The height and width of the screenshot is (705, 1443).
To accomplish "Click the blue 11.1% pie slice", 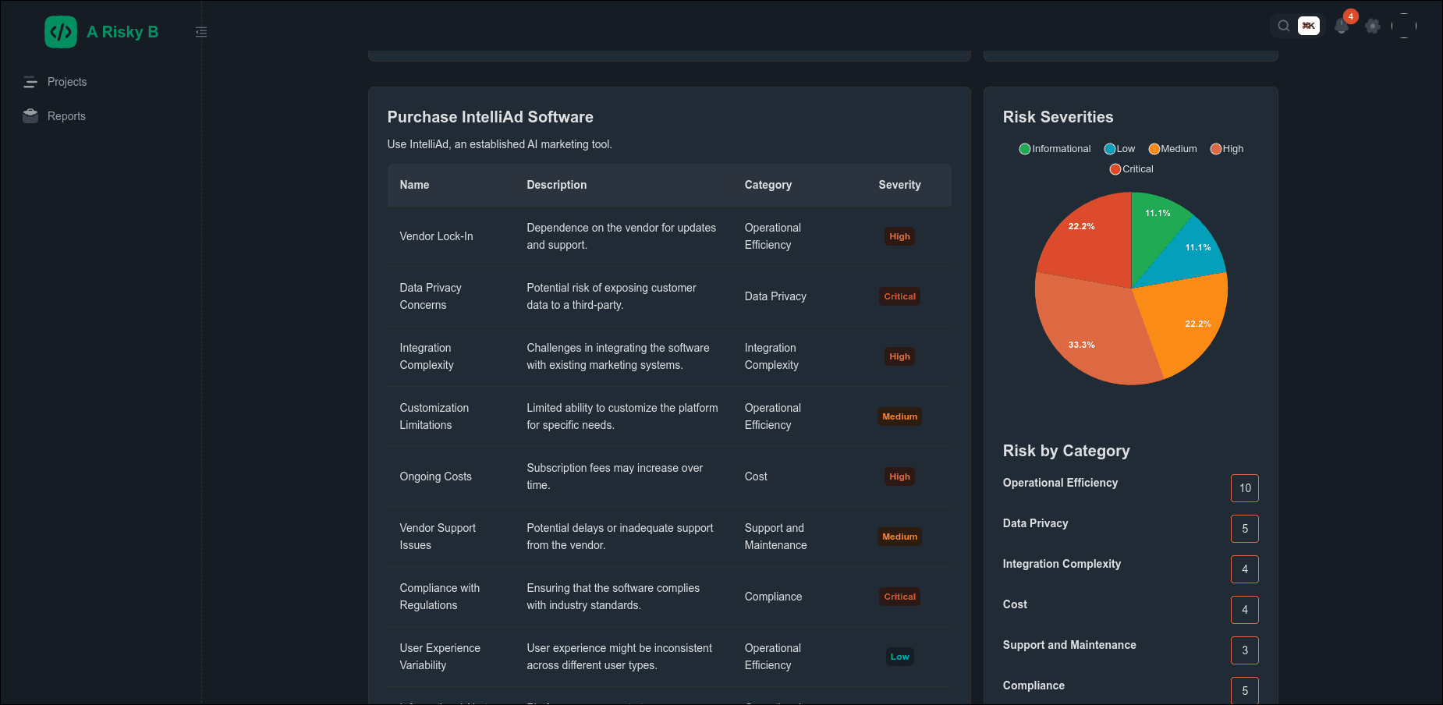I will (1189, 255).
